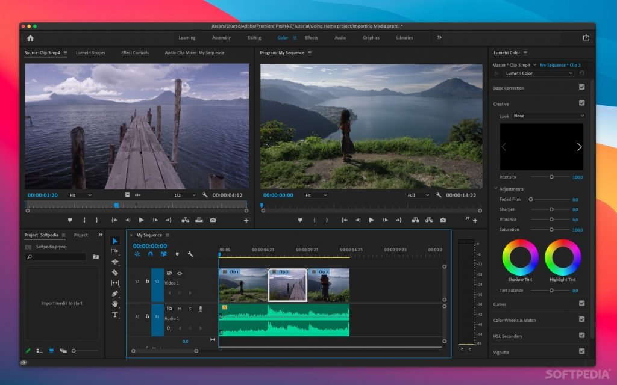Select Clip 3 thumbnail in timeline
617x385 pixels.
pyautogui.click(x=287, y=285)
